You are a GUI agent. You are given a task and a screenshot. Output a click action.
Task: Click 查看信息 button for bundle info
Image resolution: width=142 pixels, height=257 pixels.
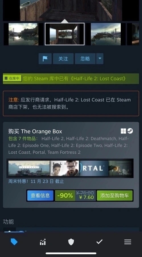pyautogui.click(x=40, y=196)
